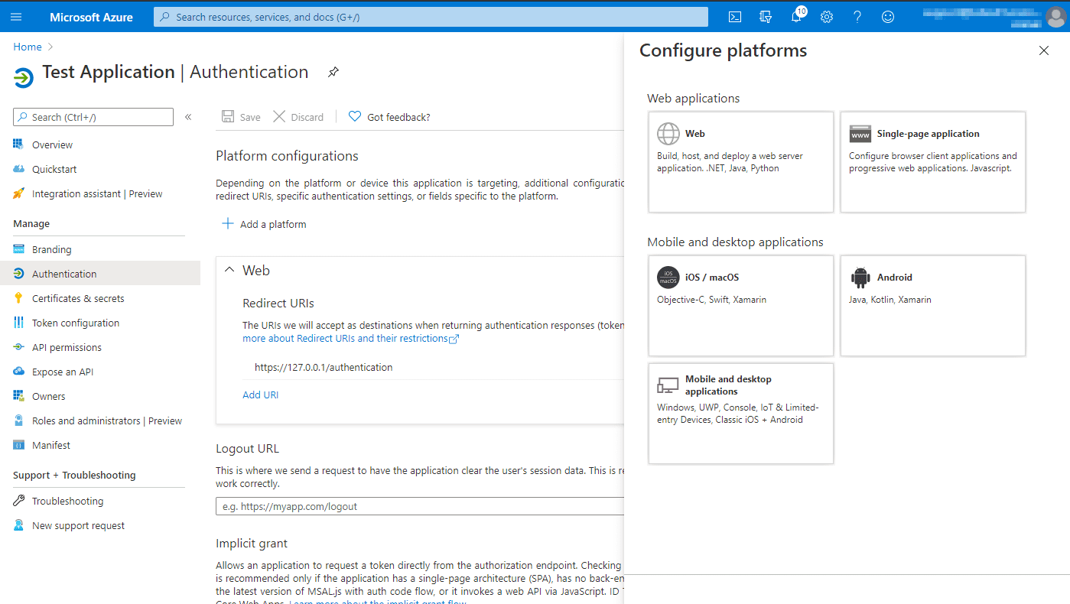
Task: Click the Manifest icon
Action: (x=18, y=445)
